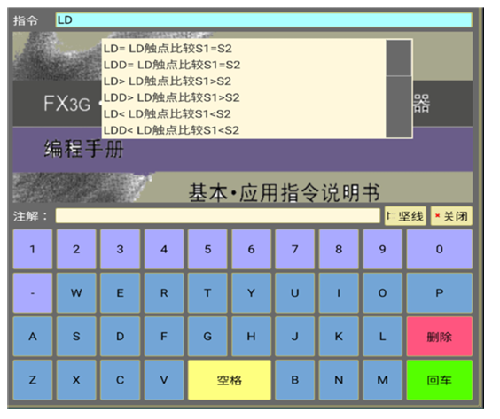Image resolution: width=500 pixels, height=419 pixels.
Task: Tap the T key
Action: pyautogui.click(x=207, y=293)
